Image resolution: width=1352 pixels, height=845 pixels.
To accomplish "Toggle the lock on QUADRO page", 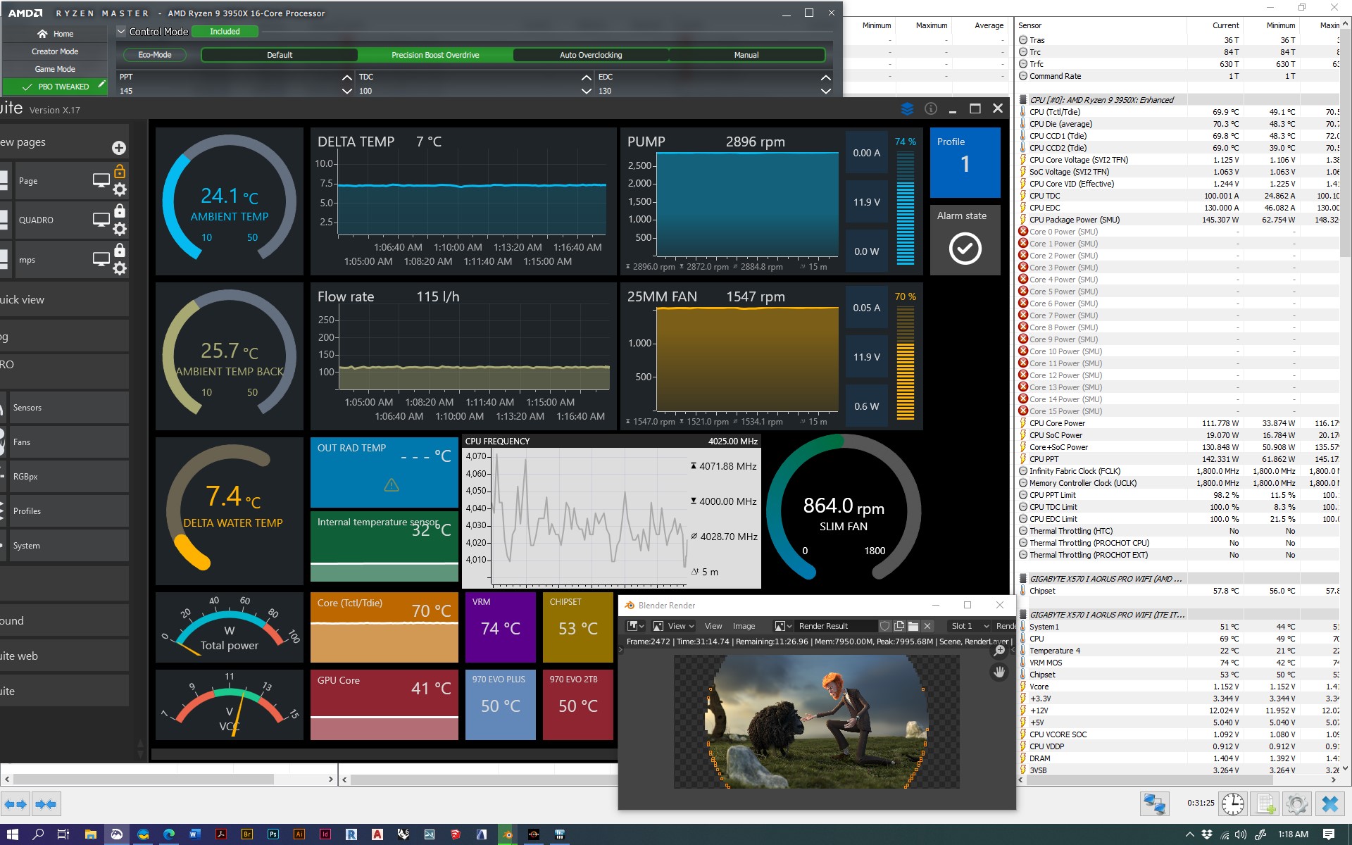I will 120,211.
